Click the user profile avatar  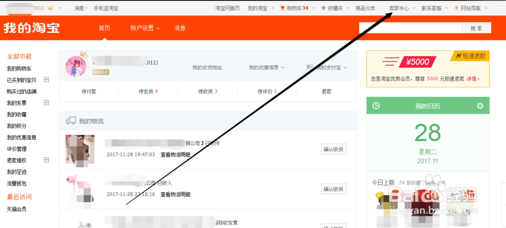(76, 66)
